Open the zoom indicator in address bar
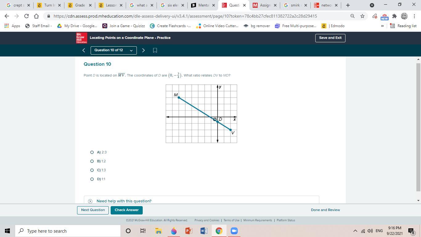This screenshot has height=237, width=421. (352, 16)
